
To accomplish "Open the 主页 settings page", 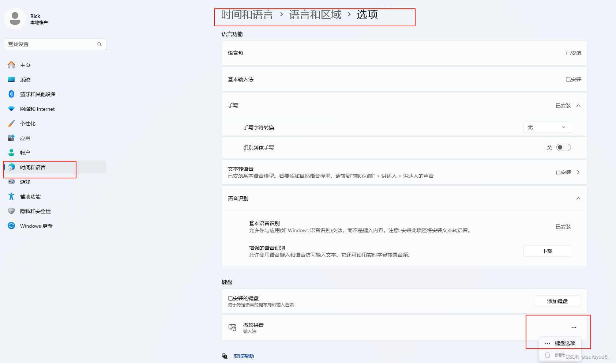I will 55,65.
